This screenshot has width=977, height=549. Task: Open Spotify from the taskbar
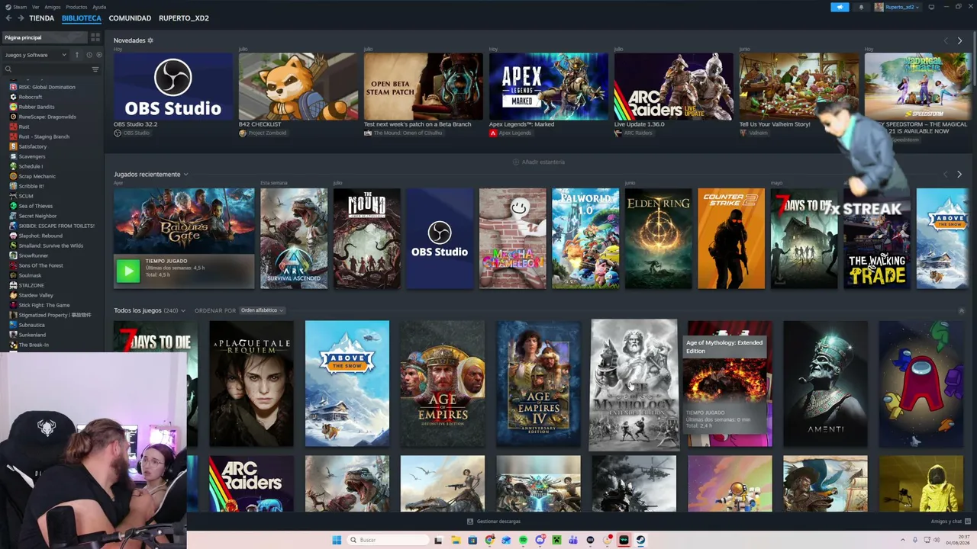pyautogui.click(x=523, y=540)
